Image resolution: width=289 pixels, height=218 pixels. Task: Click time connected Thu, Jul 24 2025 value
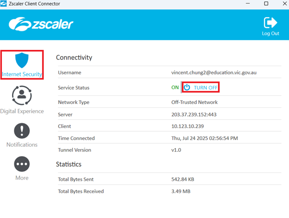[x=205, y=138]
